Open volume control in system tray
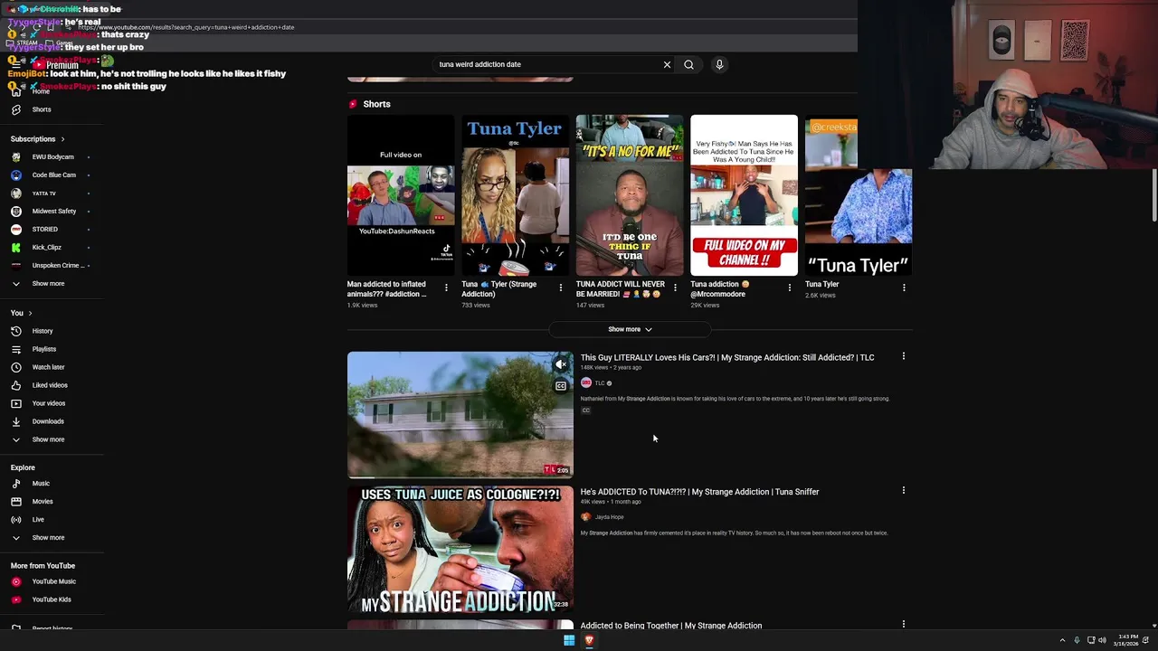The image size is (1158, 651). (1102, 640)
